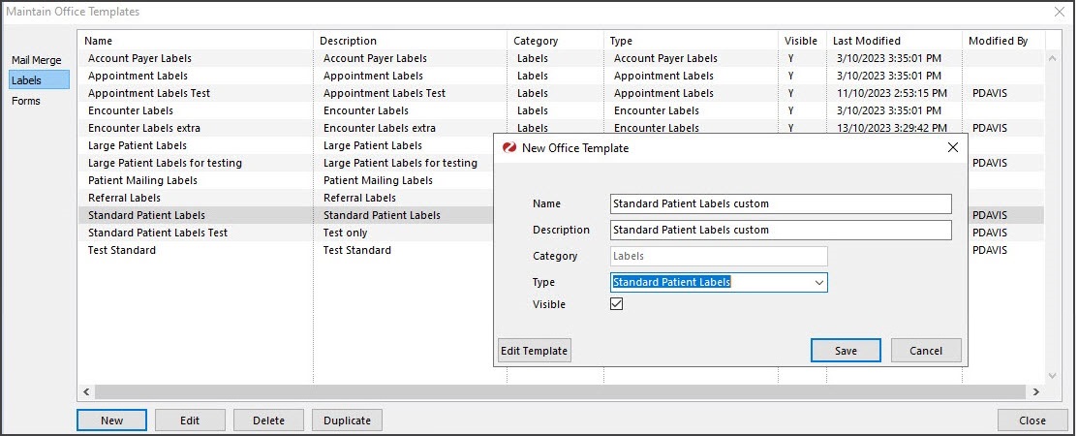This screenshot has width=1078, height=436.
Task: Close the Maintain Office Templates window
Action: [x=1059, y=11]
